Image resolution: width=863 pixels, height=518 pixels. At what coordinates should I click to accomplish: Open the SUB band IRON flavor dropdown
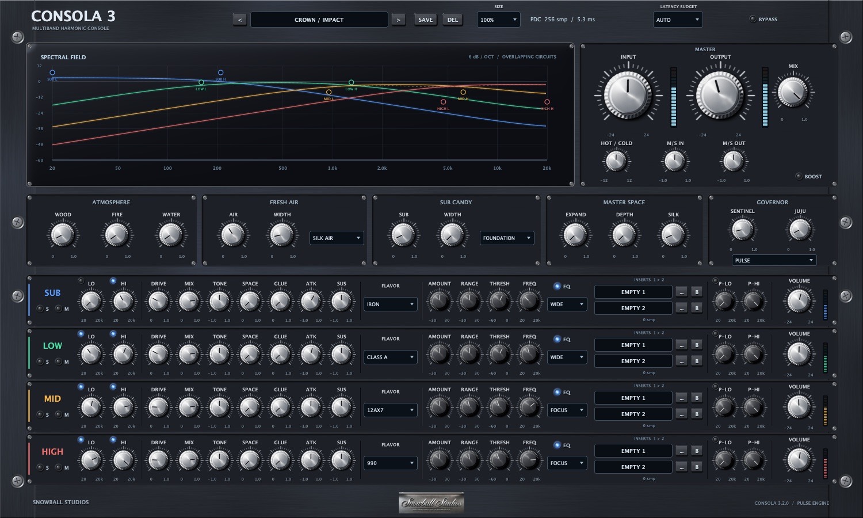[391, 304]
